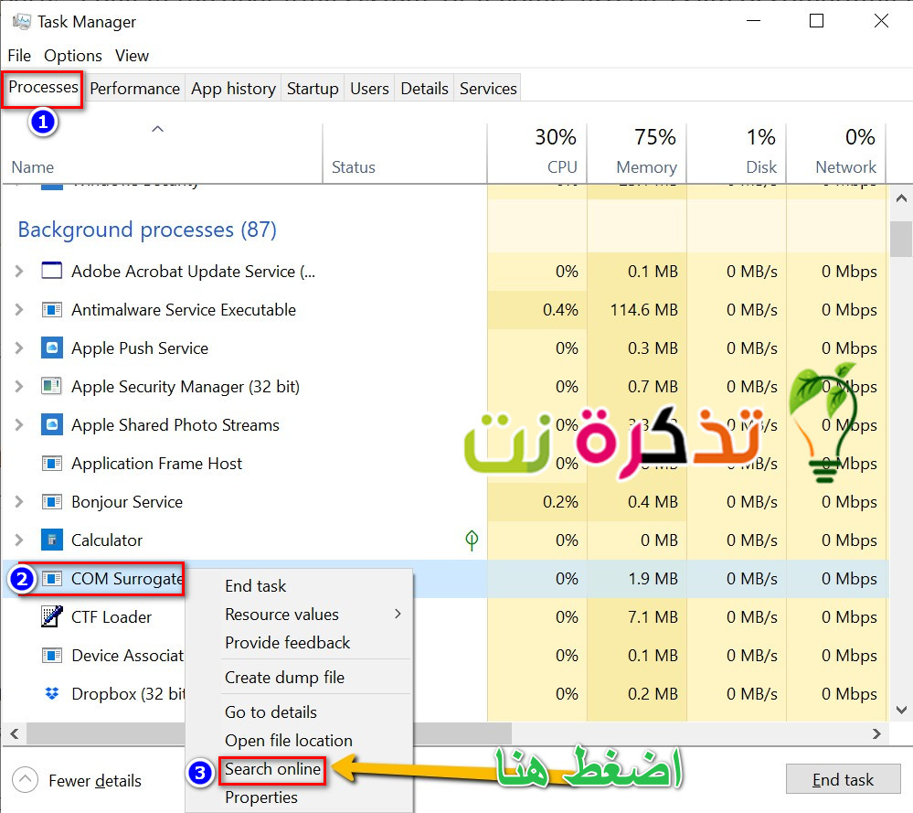Click the Antimalware Service Executable icon
Screen dimensions: 913x813
coord(52,309)
